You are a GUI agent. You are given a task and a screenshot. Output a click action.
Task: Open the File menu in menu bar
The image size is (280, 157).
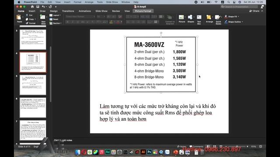click(42, 2)
